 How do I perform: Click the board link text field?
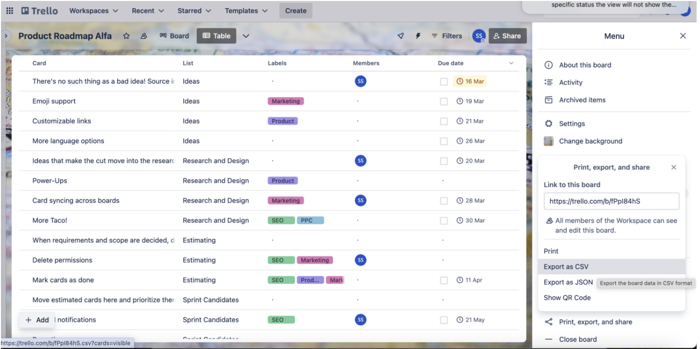612,201
